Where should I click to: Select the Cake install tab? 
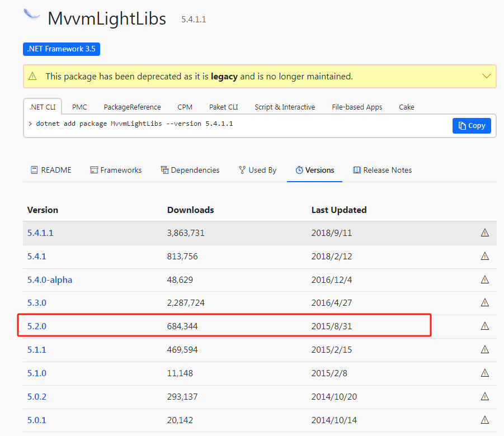pyautogui.click(x=407, y=107)
